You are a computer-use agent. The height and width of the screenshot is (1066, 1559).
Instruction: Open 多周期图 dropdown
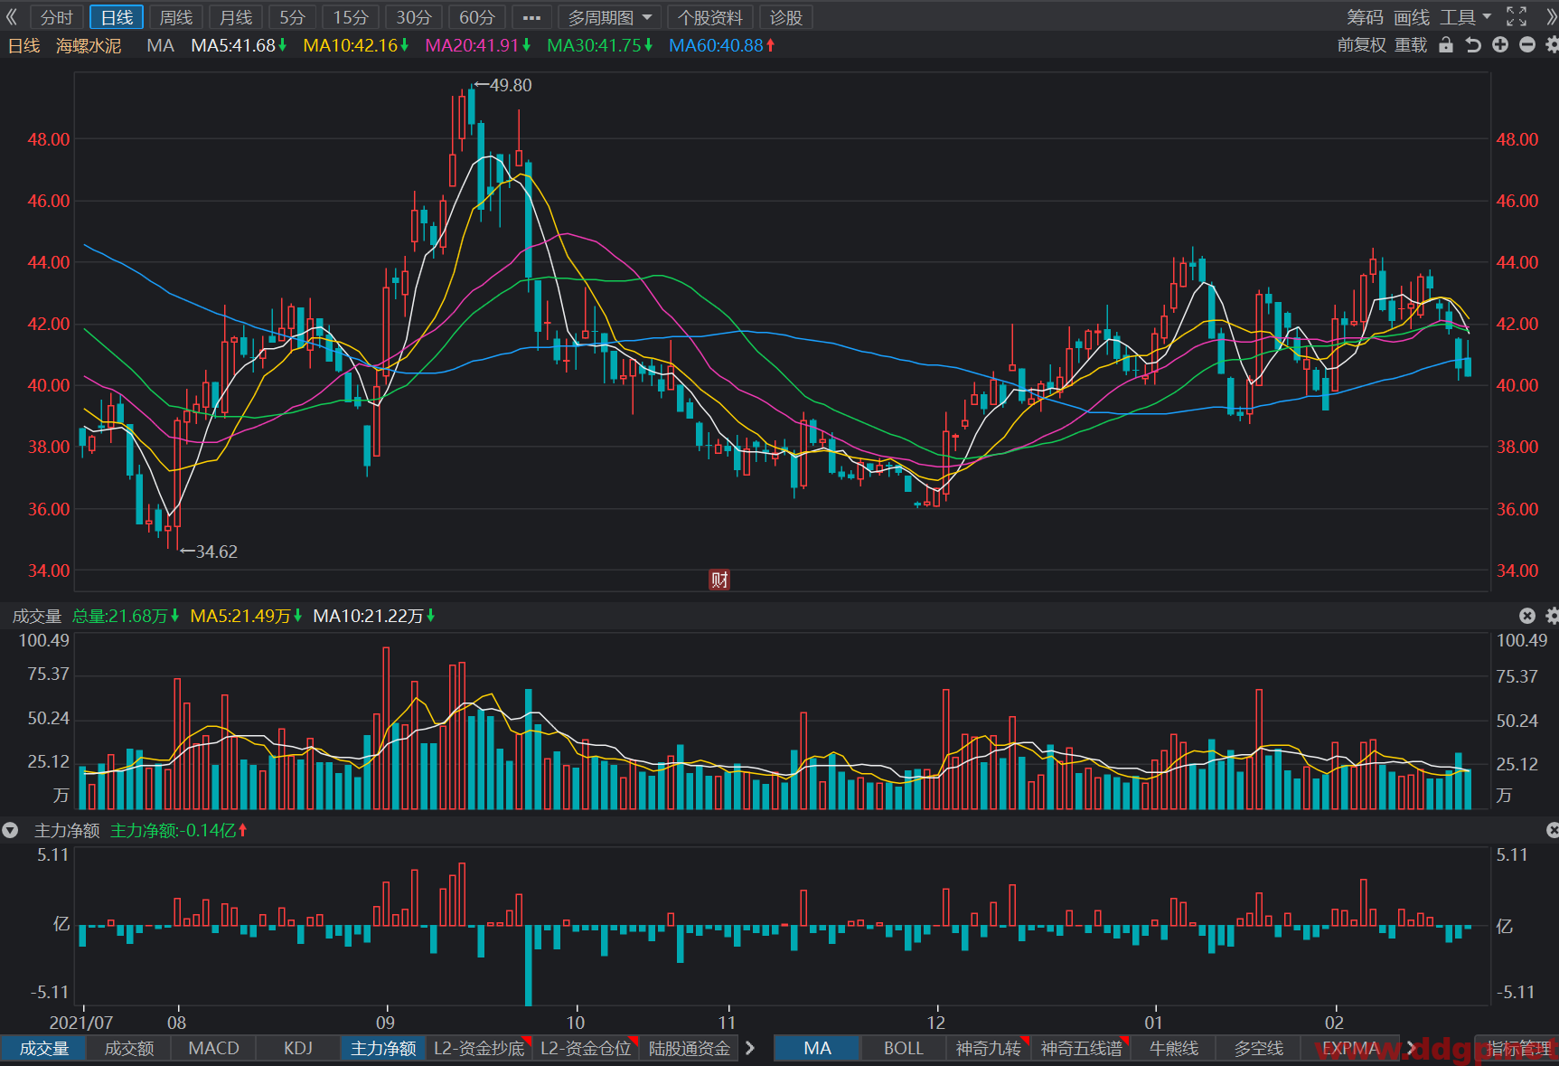pos(609,17)
